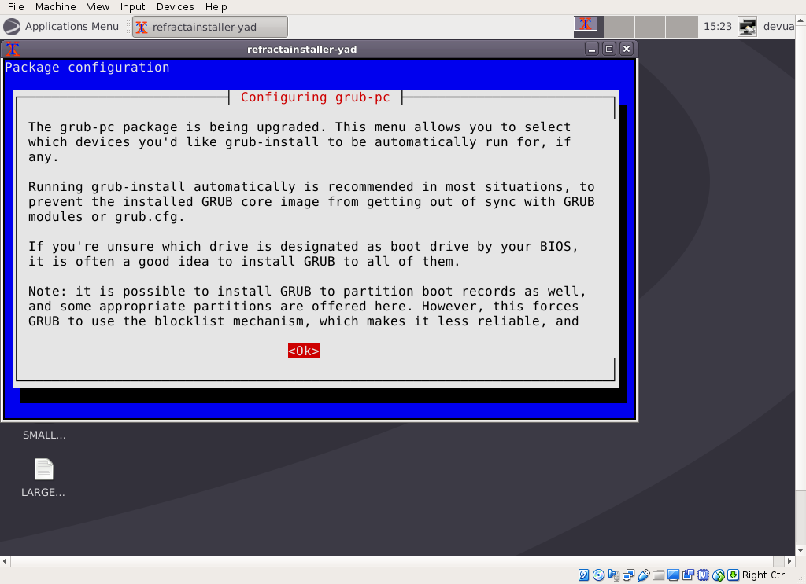Minimize the refractainstaller-yad window
Viewport: 806px width, 584px height.
coord(592,50)
